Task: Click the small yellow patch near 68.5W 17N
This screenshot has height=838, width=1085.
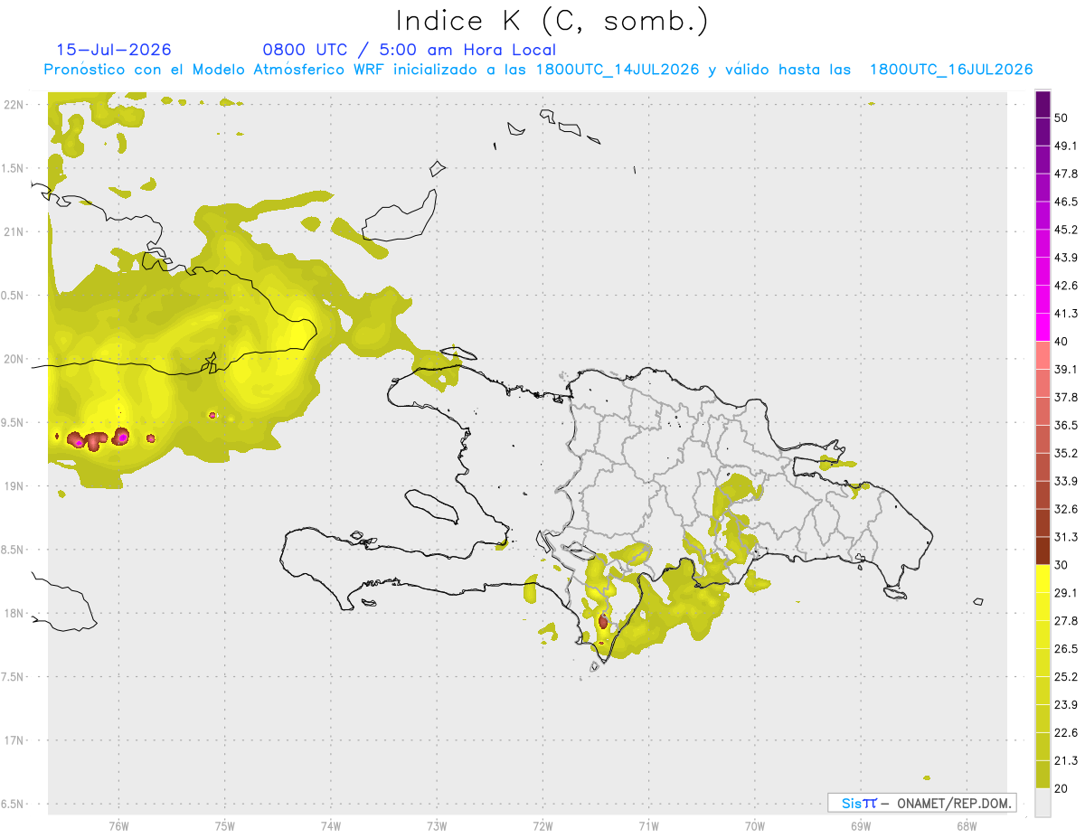Action: 927,777
